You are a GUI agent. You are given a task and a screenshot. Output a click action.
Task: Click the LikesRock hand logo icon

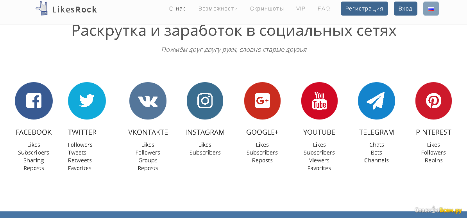click(x=42, y=8)
